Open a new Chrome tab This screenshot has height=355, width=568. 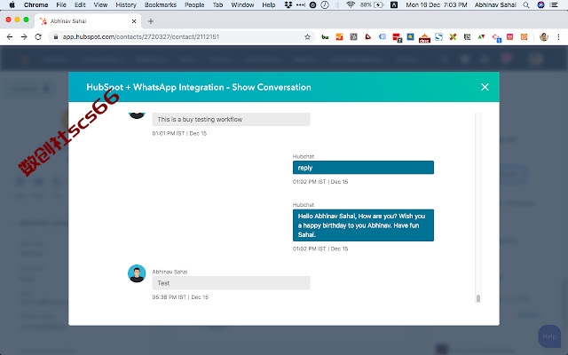coord(151,21)
